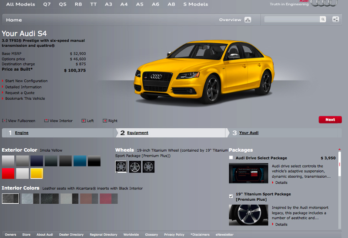Go to step 3 Your Audi tab
The width and height of the screenshot is (348, 238).
[x=249, y=133]
